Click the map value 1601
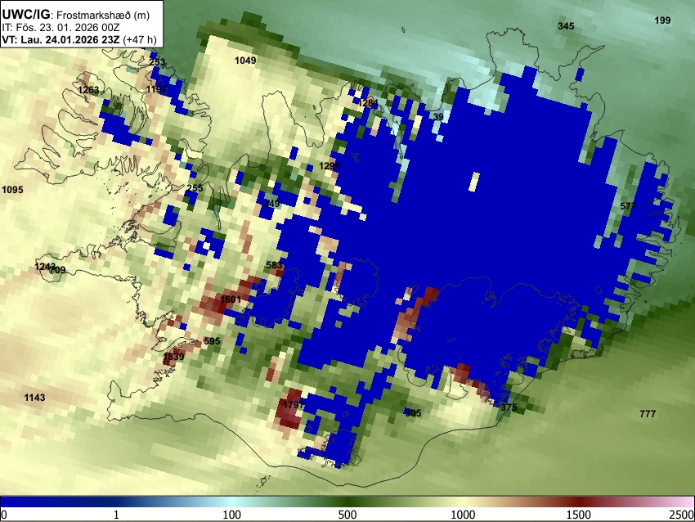Viewport: 695px width, 522px height. 231,299
